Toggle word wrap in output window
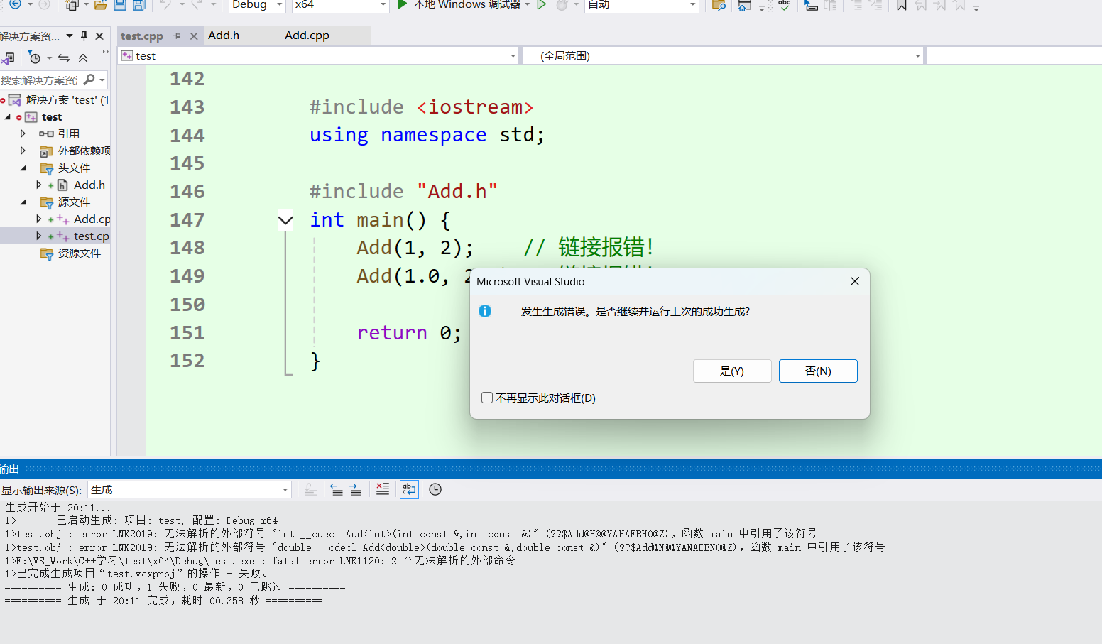 point(409,489)
